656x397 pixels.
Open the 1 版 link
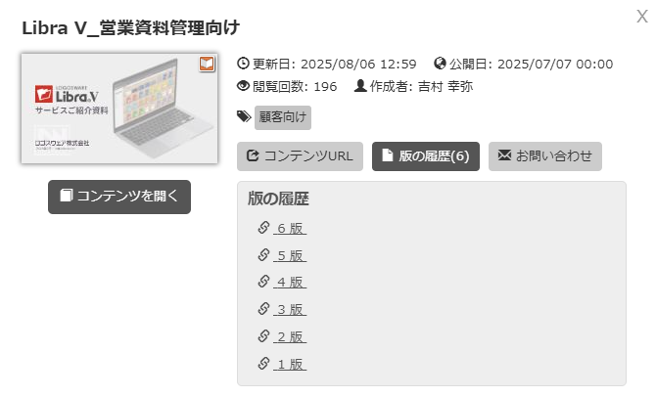[290, 365]
